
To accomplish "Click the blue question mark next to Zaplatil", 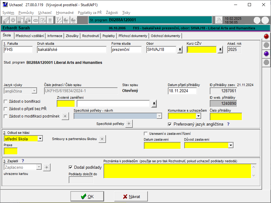I will click(x=23, y=161).
